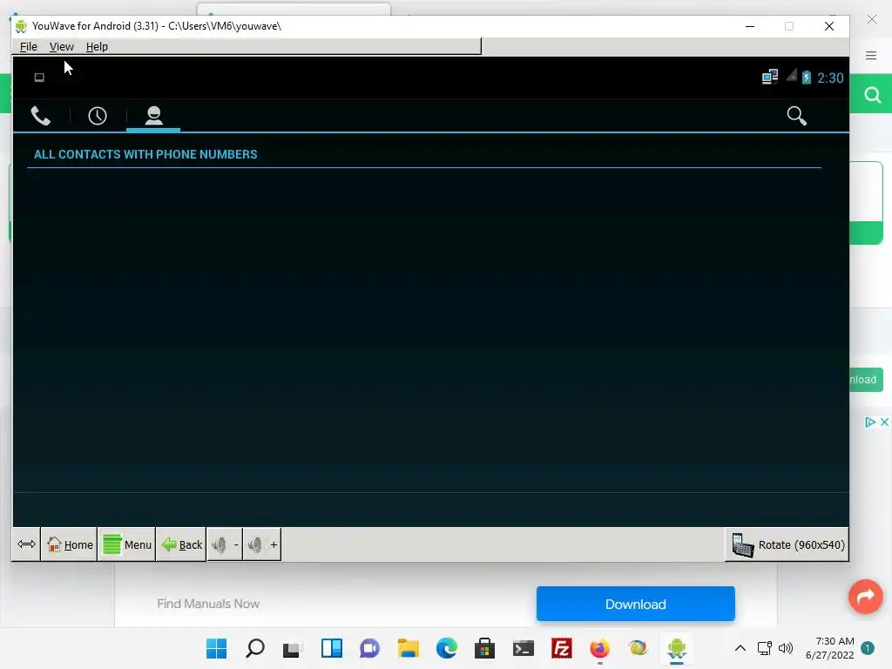This screenshot has height=669, width=892.
Task: Open the View menu
Action: (62, 47)
